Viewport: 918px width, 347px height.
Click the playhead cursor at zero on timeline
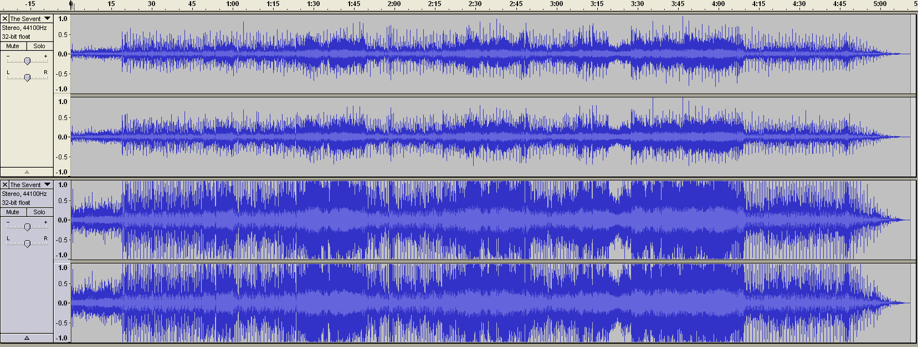tap(71, 6)
